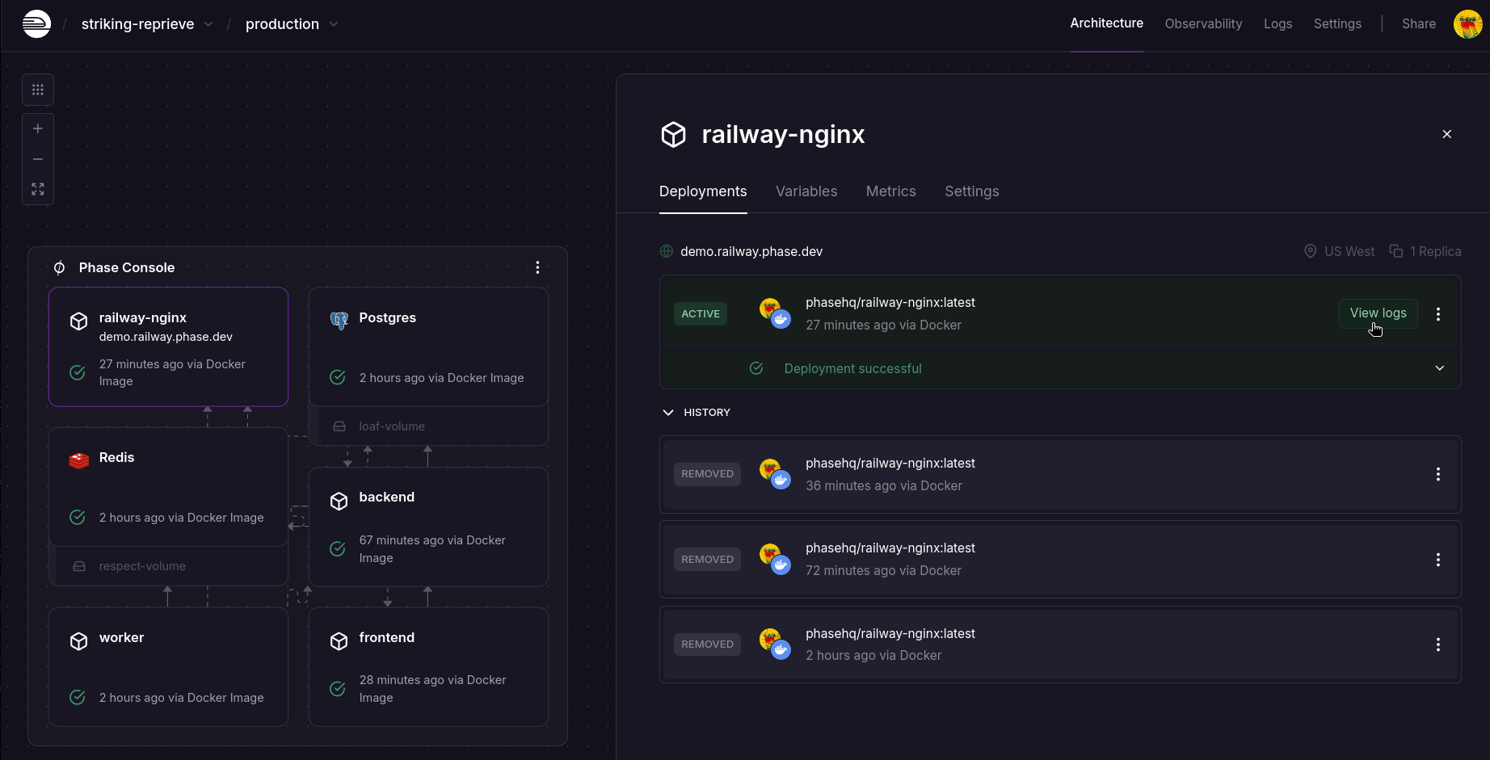This screenshot has width=1490, height=760.
Task: Click the Railway logo in the top bar
Action: pyautogui.click(x=37, y=23)
